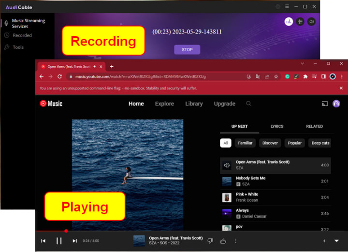This screenshot has height=252, width=348.
Task: Collapse the player page down arrow
Action: tap(336, 241)
